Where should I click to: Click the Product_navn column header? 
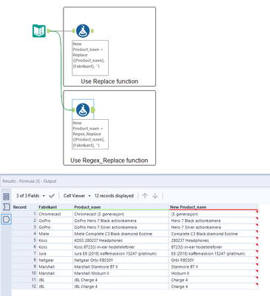[121, 207]
